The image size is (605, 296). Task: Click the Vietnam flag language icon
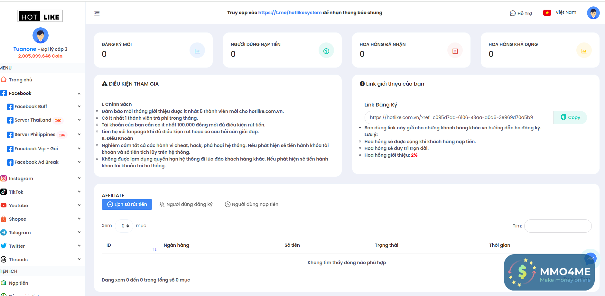click(x=547, y=13)
